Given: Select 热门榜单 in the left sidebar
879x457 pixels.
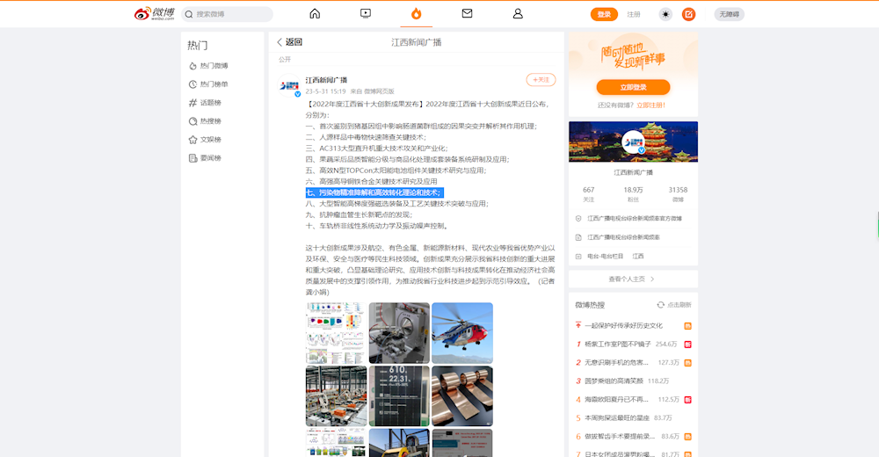Looking at the screenshot, I should [x=214, y=84].
